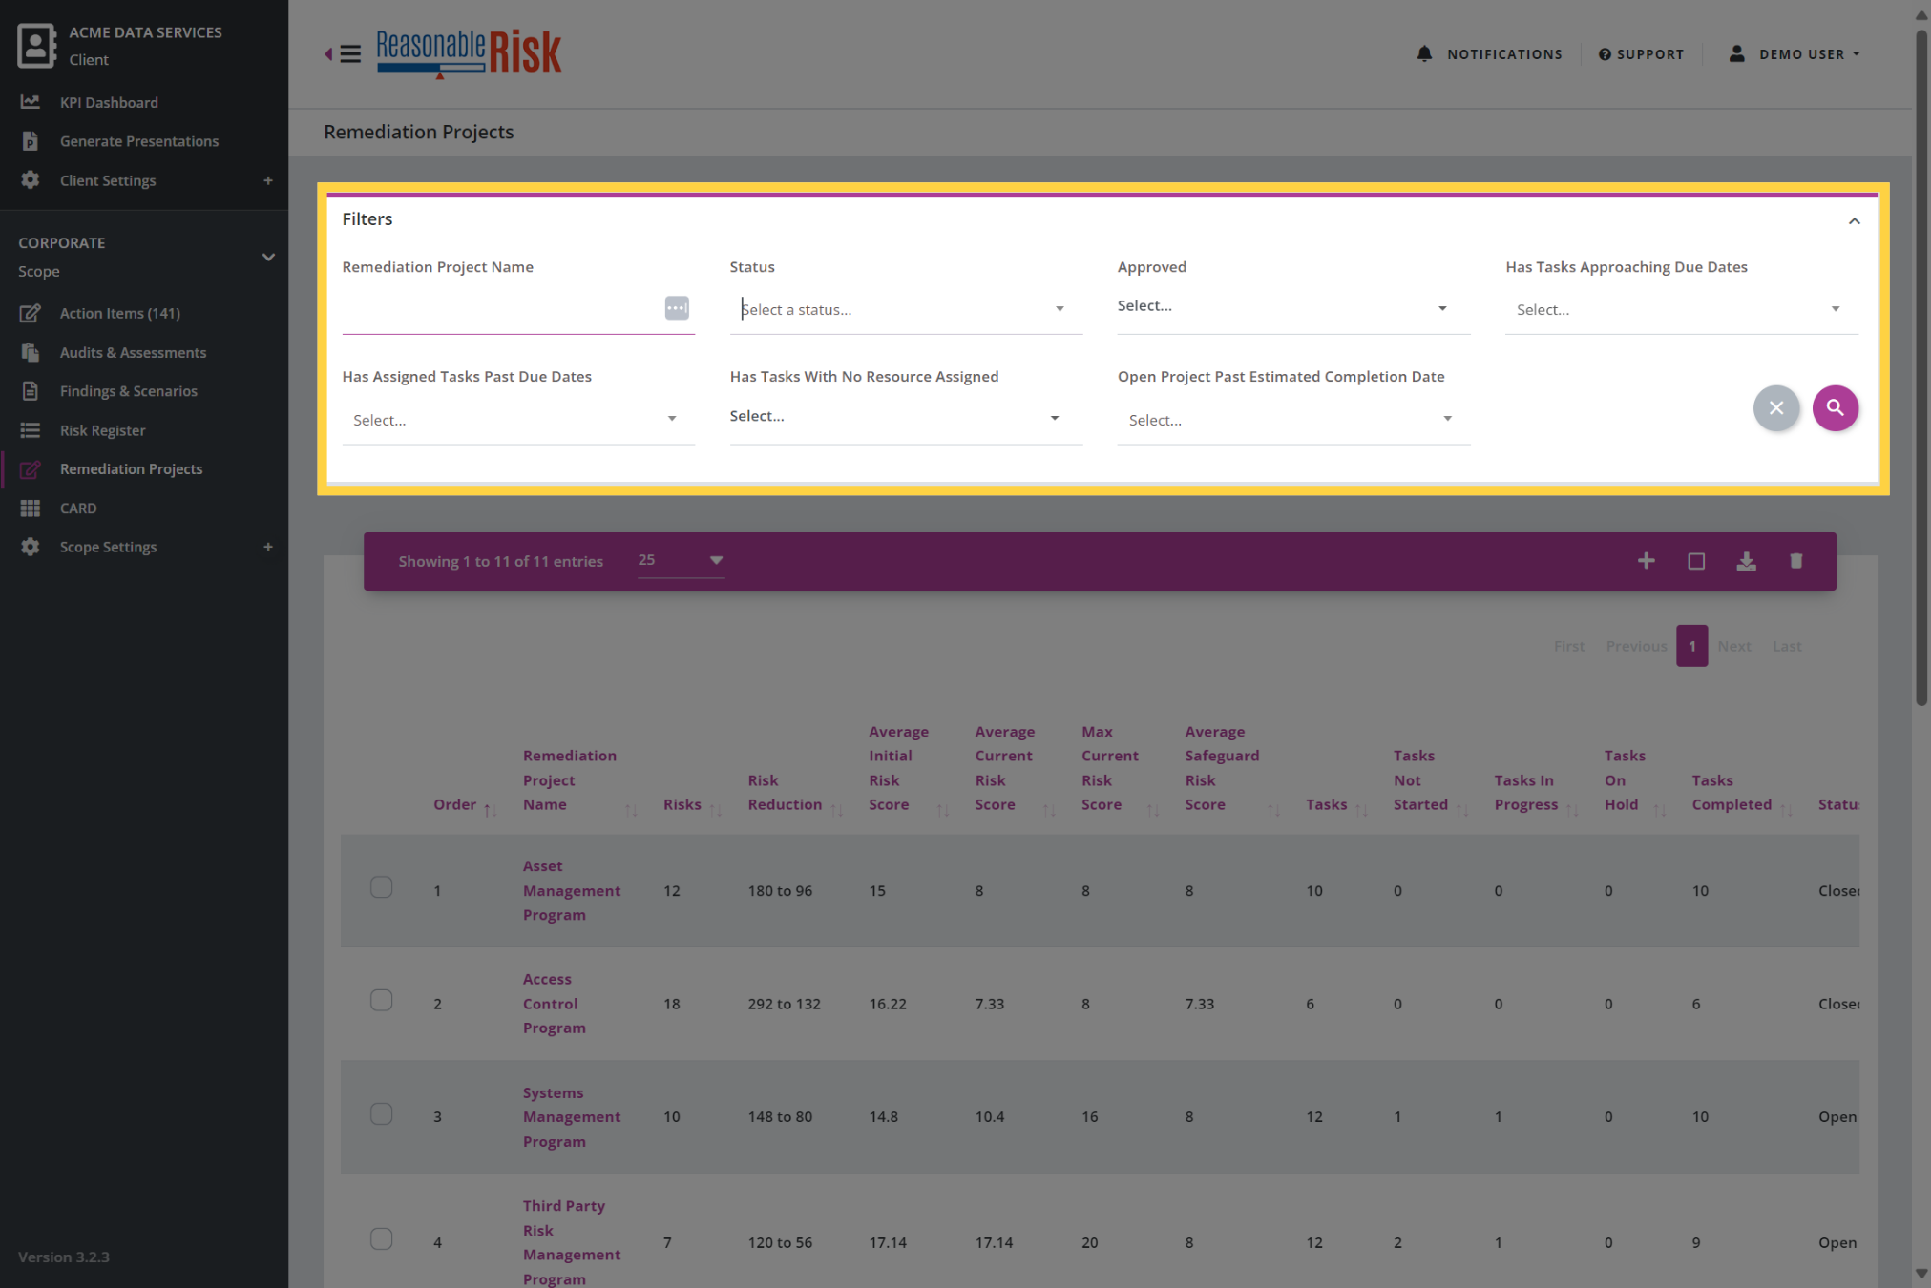The image size is (1931, 1288).
Task: Sort by Tasks On Hold column
Action: [x=1634, y=780]
